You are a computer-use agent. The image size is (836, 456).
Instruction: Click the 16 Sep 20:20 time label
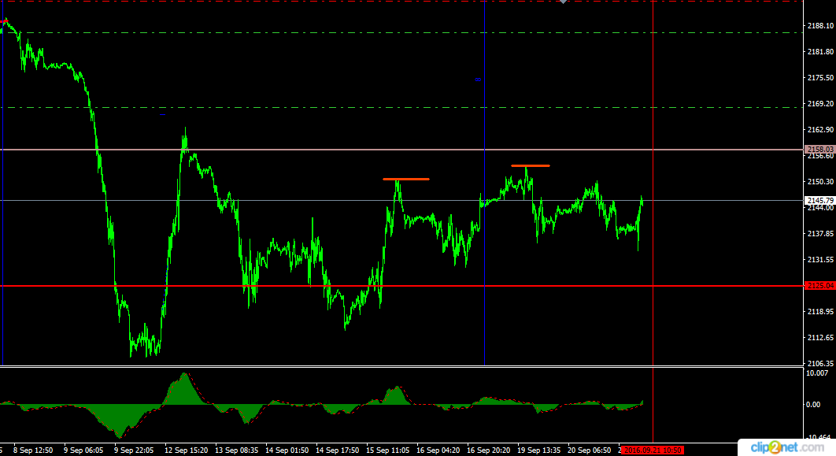tap(488, 450)
